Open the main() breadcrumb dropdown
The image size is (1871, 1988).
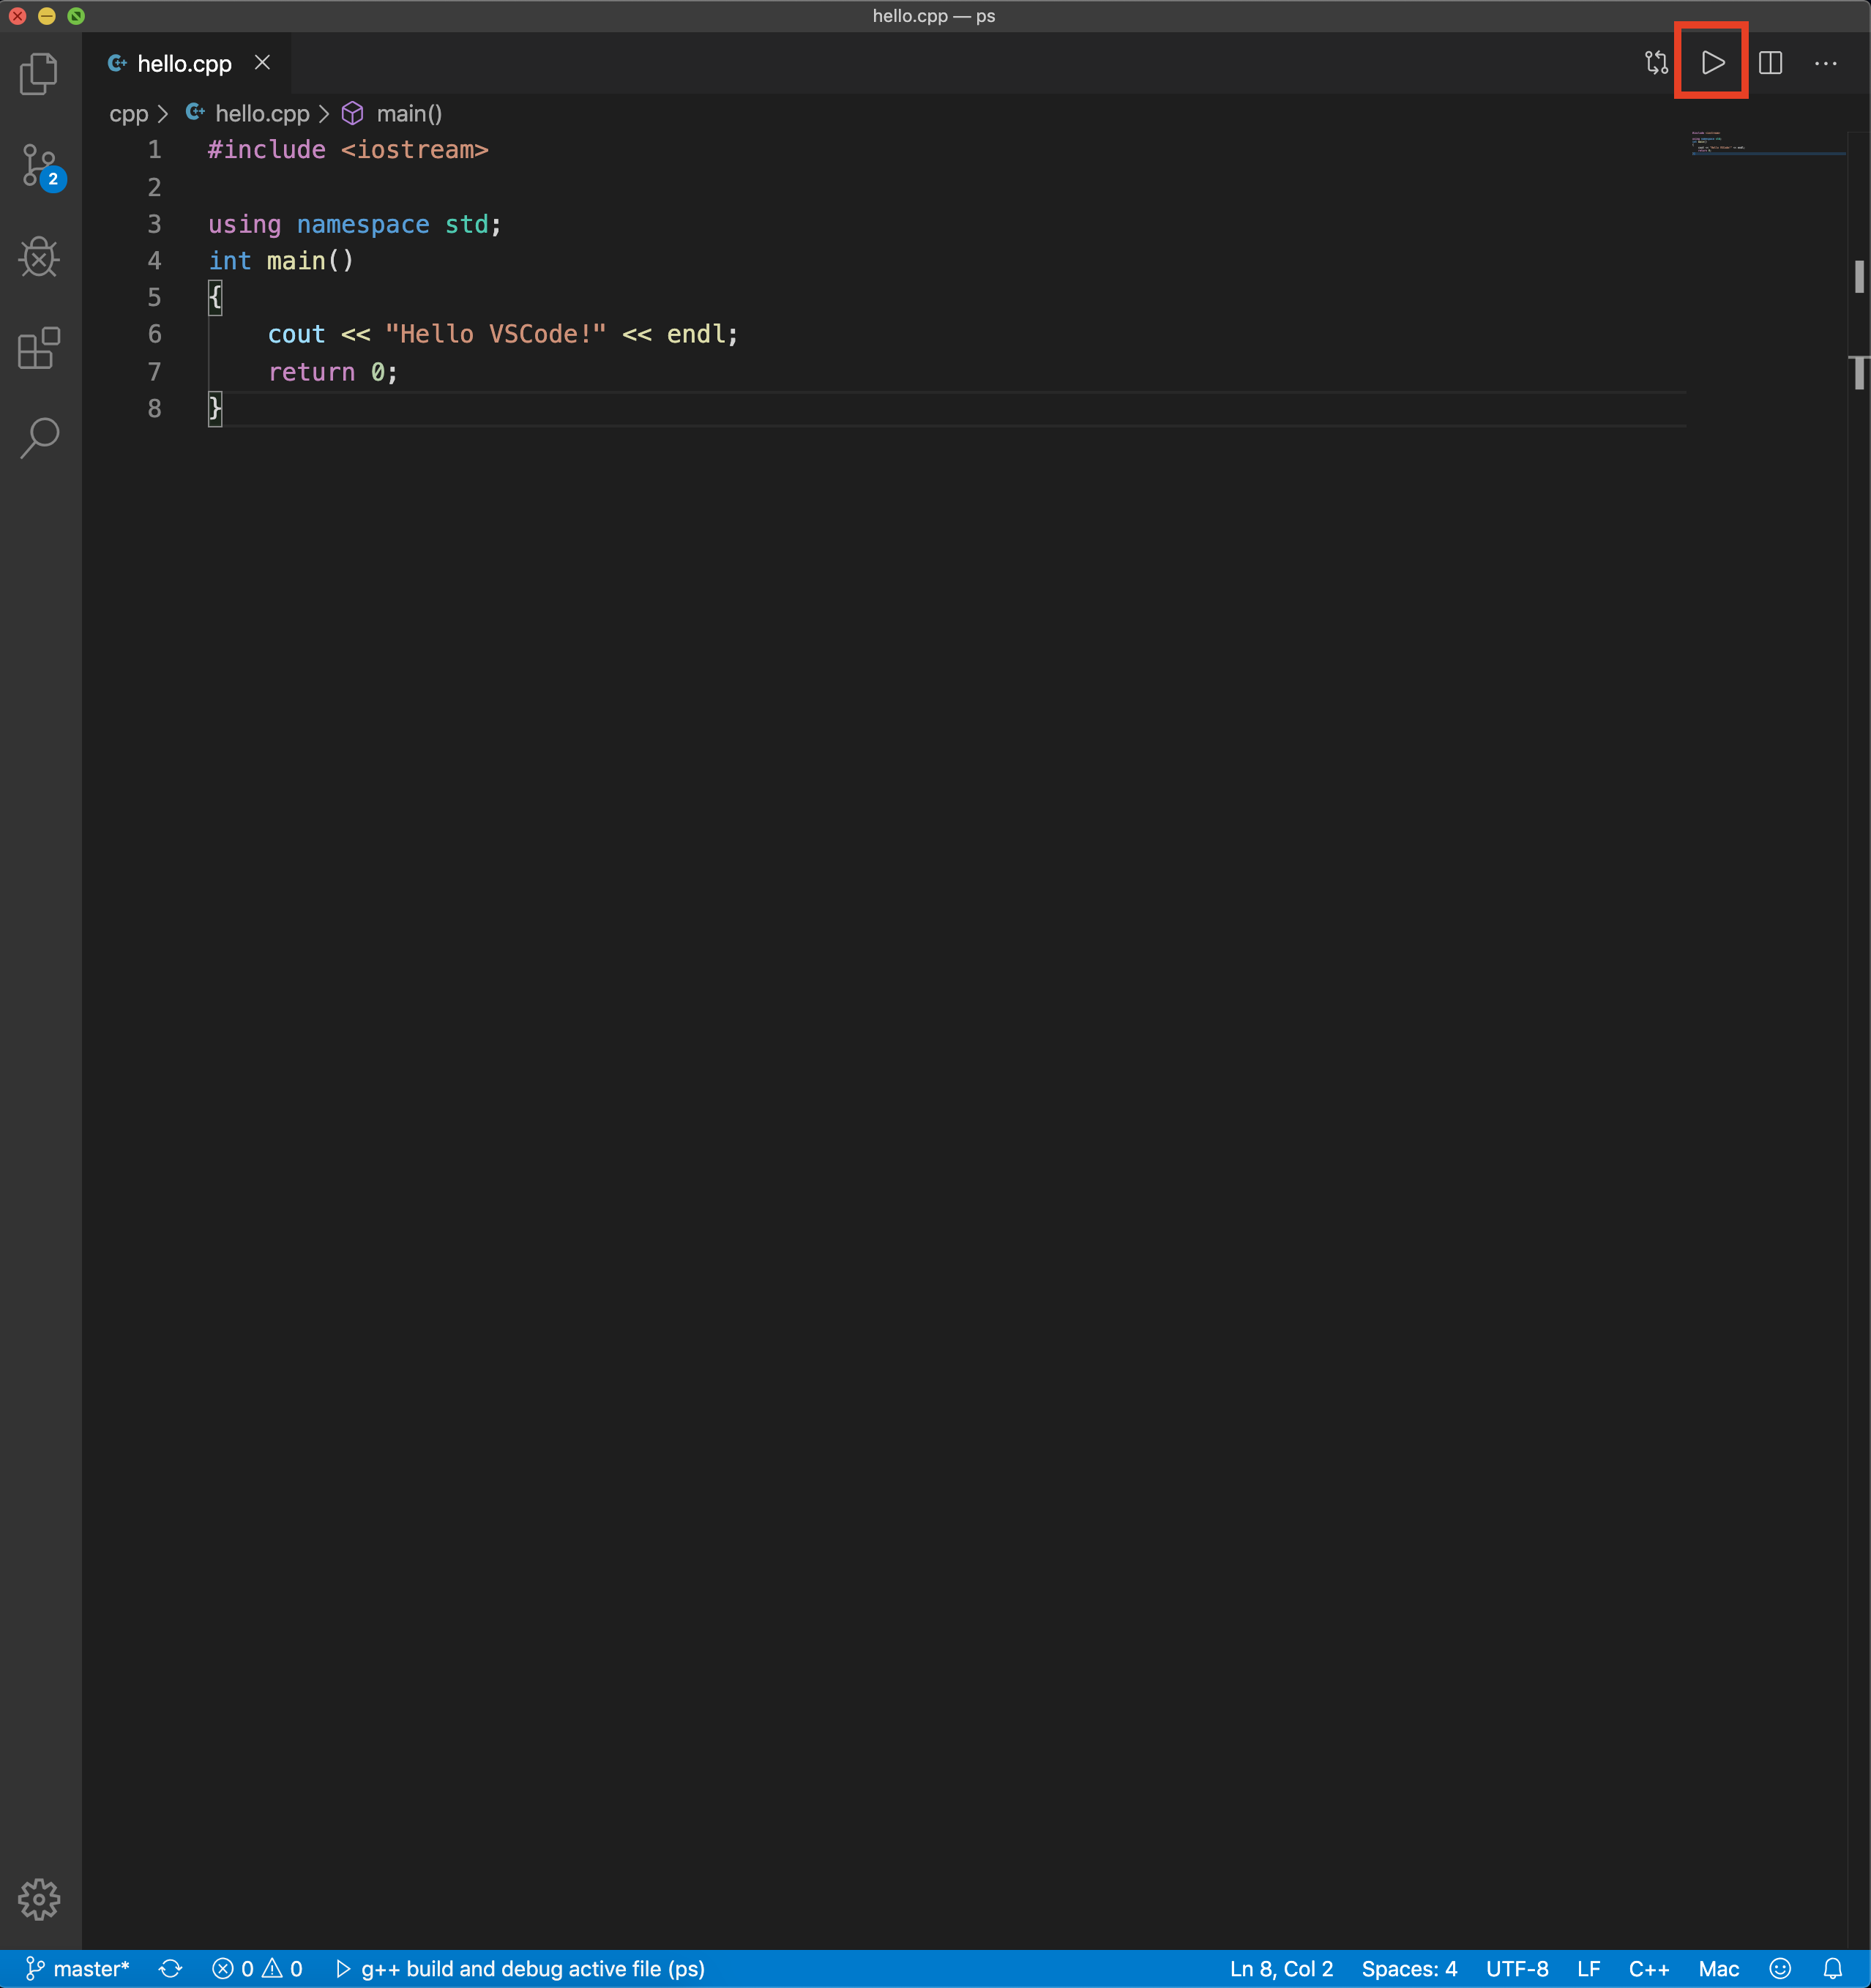tap(409, 113)
